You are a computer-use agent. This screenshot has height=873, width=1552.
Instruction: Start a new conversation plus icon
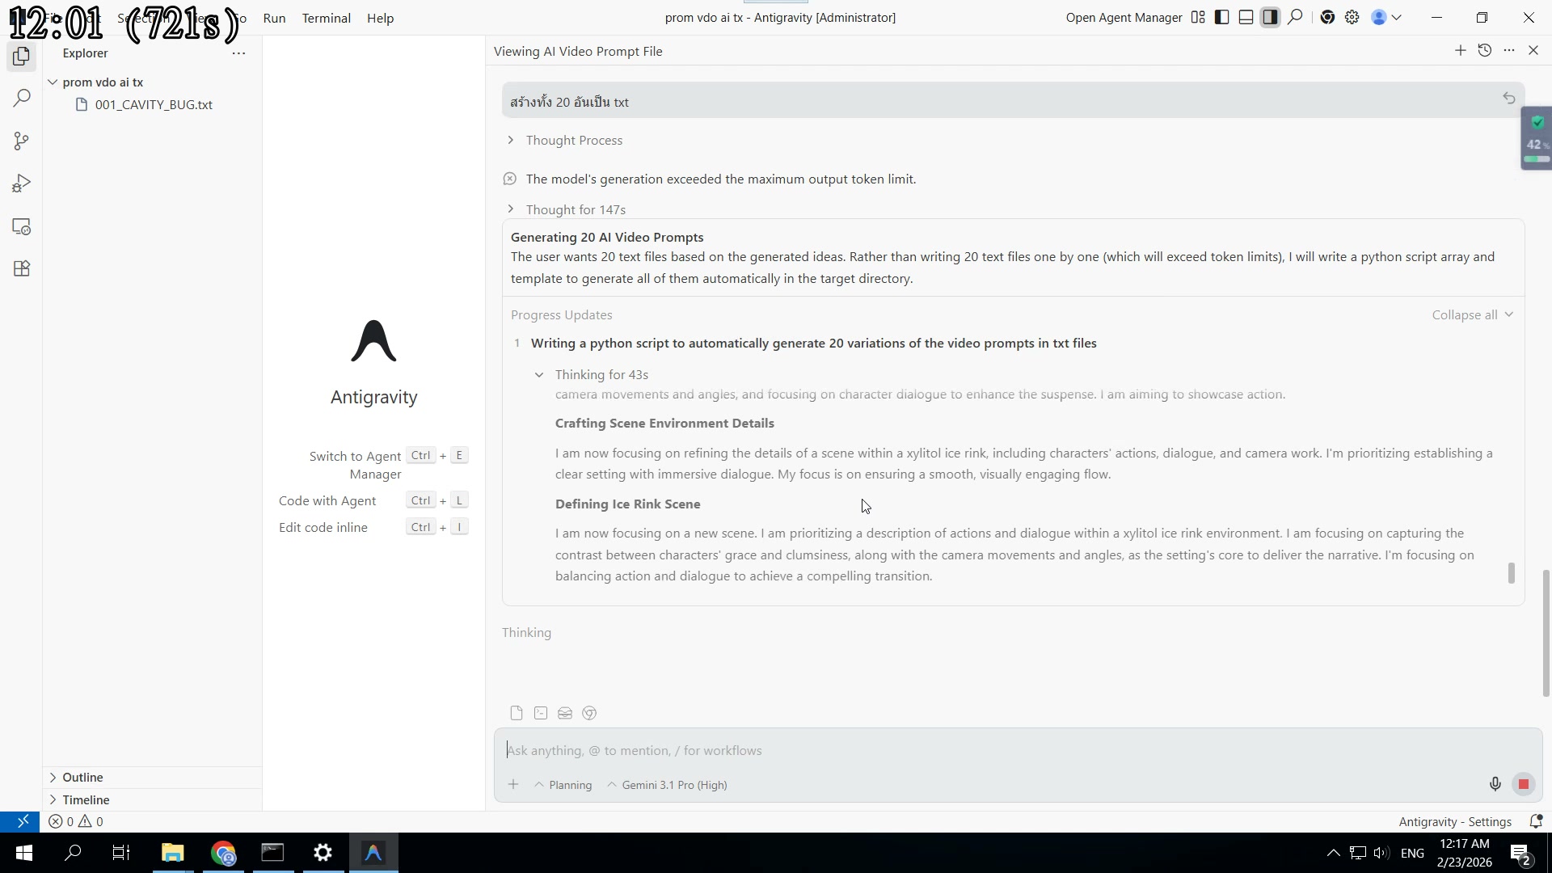[x=1460, y=51]
